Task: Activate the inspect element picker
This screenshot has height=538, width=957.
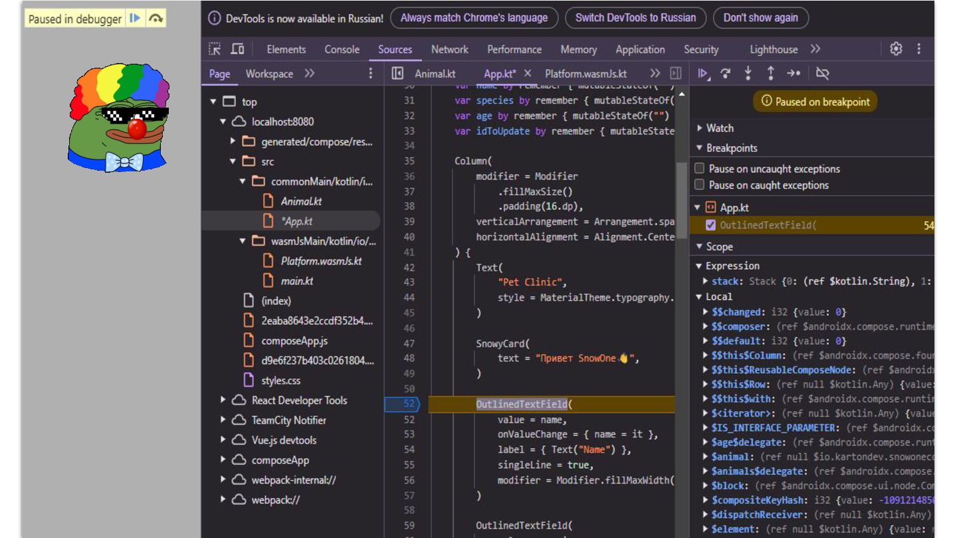Action: (215, 49)
